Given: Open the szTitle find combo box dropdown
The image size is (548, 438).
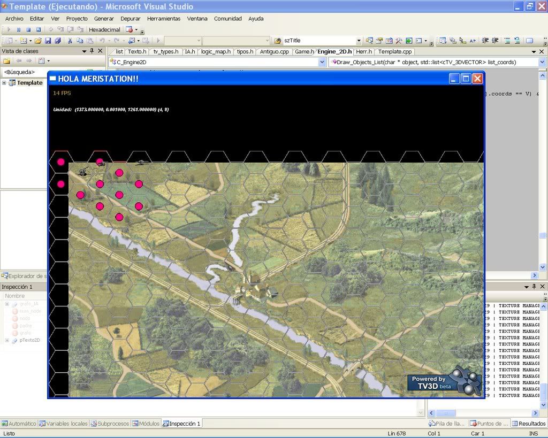Looking at the screenshot, I should [x=359, y=41].
